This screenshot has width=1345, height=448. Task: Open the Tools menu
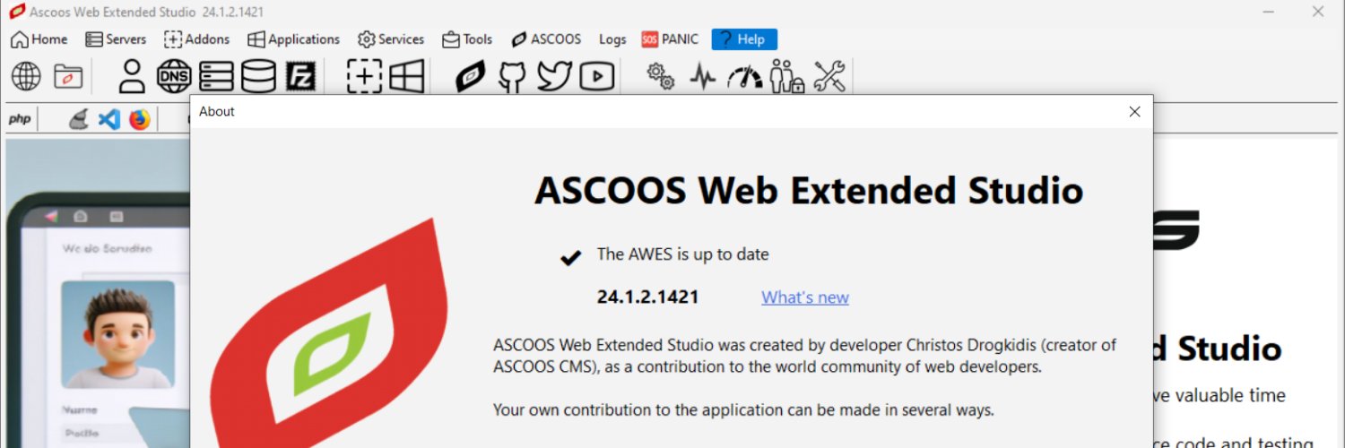click(x=467, y=39)
